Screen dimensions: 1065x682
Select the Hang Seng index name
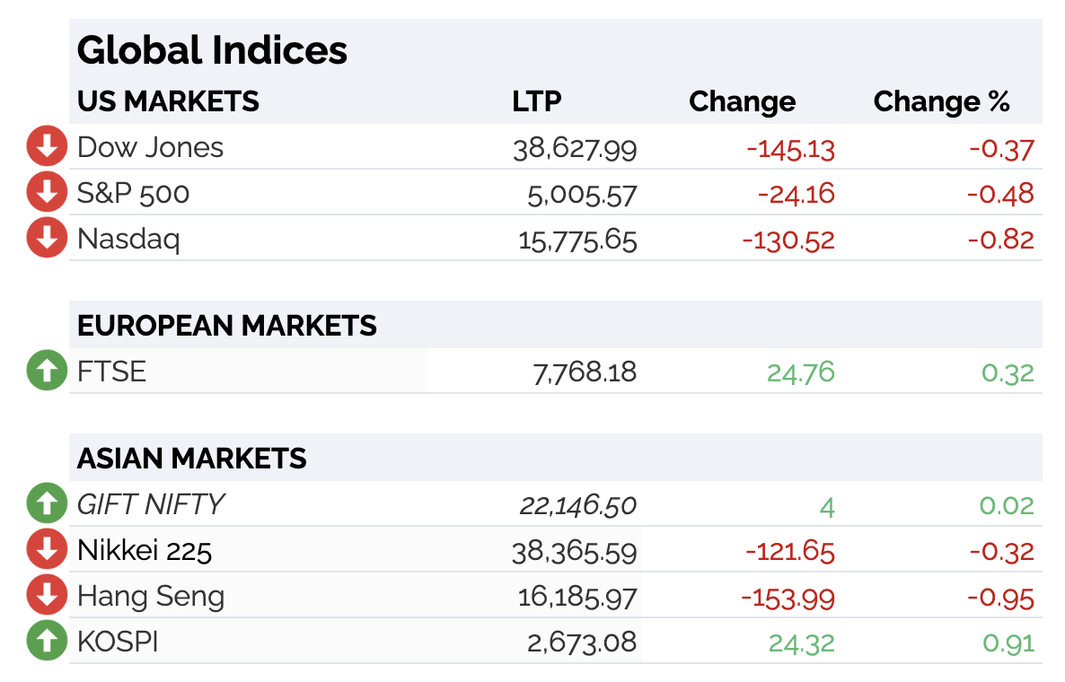pyautogui.click(x=151, y=597)
